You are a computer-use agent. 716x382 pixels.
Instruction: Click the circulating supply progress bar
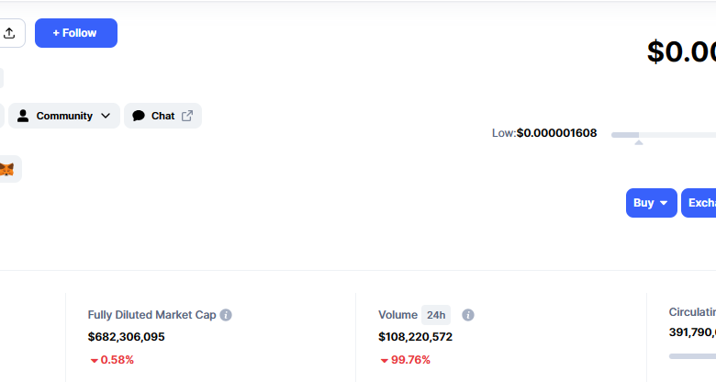pyautogui.click(x=692, y=356)
